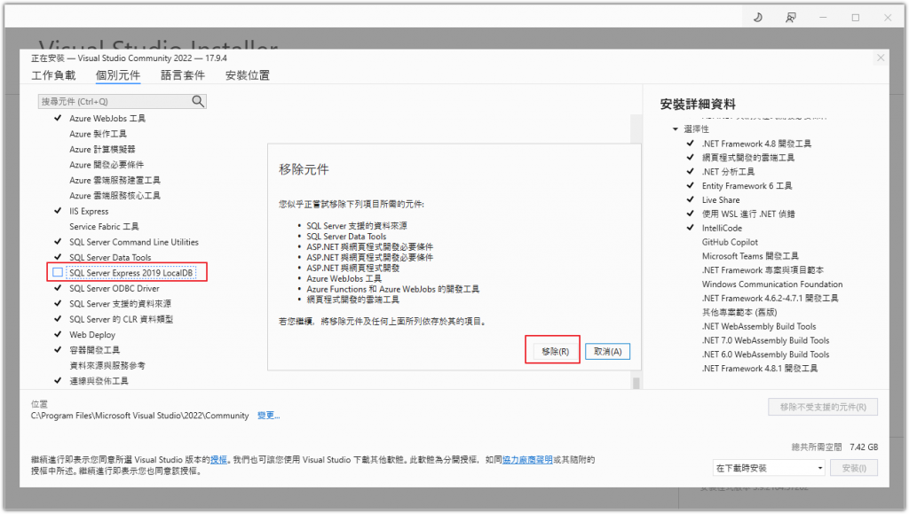Select Azure 計算模擬器 component
The height and width of the screenshot is (514, 909).
point(102,150)
